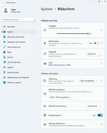The image size is (107, 133).
Task: Select Bluetooth und Geräte menu item
Action: tap(20, 37)
